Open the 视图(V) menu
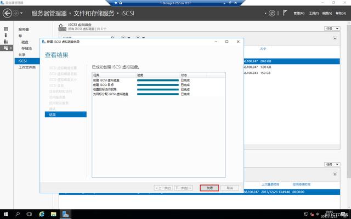This screenshot has width=351, height=219. [327, 13]
